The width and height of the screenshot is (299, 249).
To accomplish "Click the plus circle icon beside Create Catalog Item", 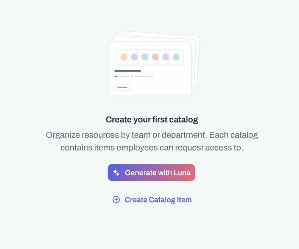I will point(116,200).
